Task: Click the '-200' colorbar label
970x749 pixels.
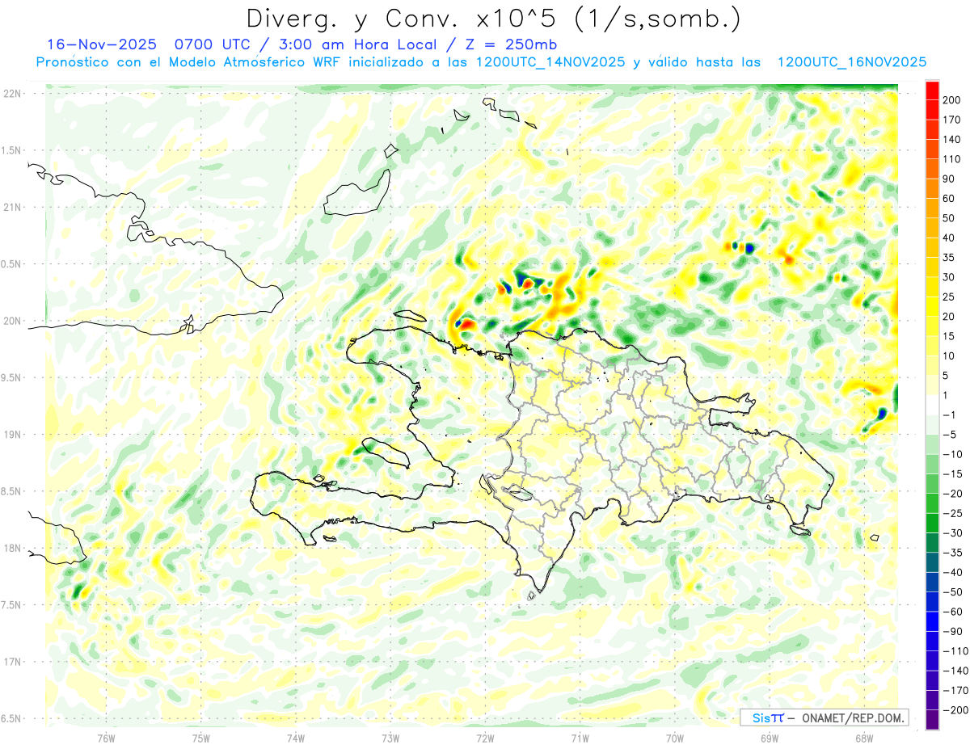Action: tap(957, 710)
